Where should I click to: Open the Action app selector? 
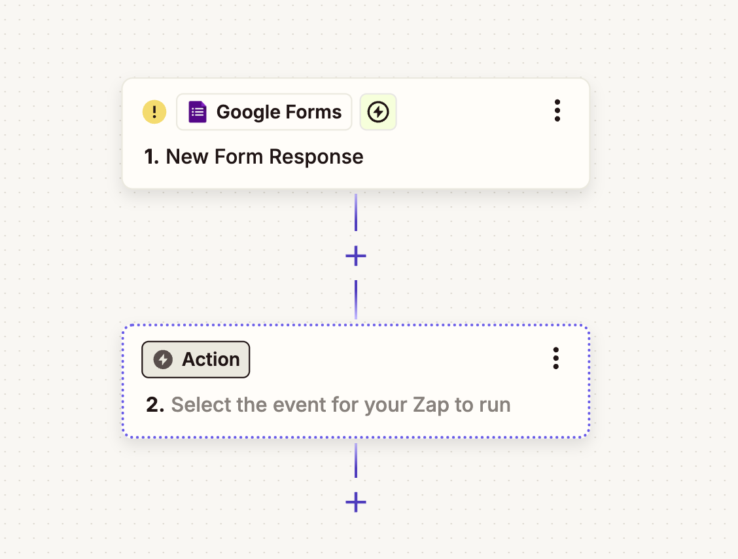(x=196, y=359)
